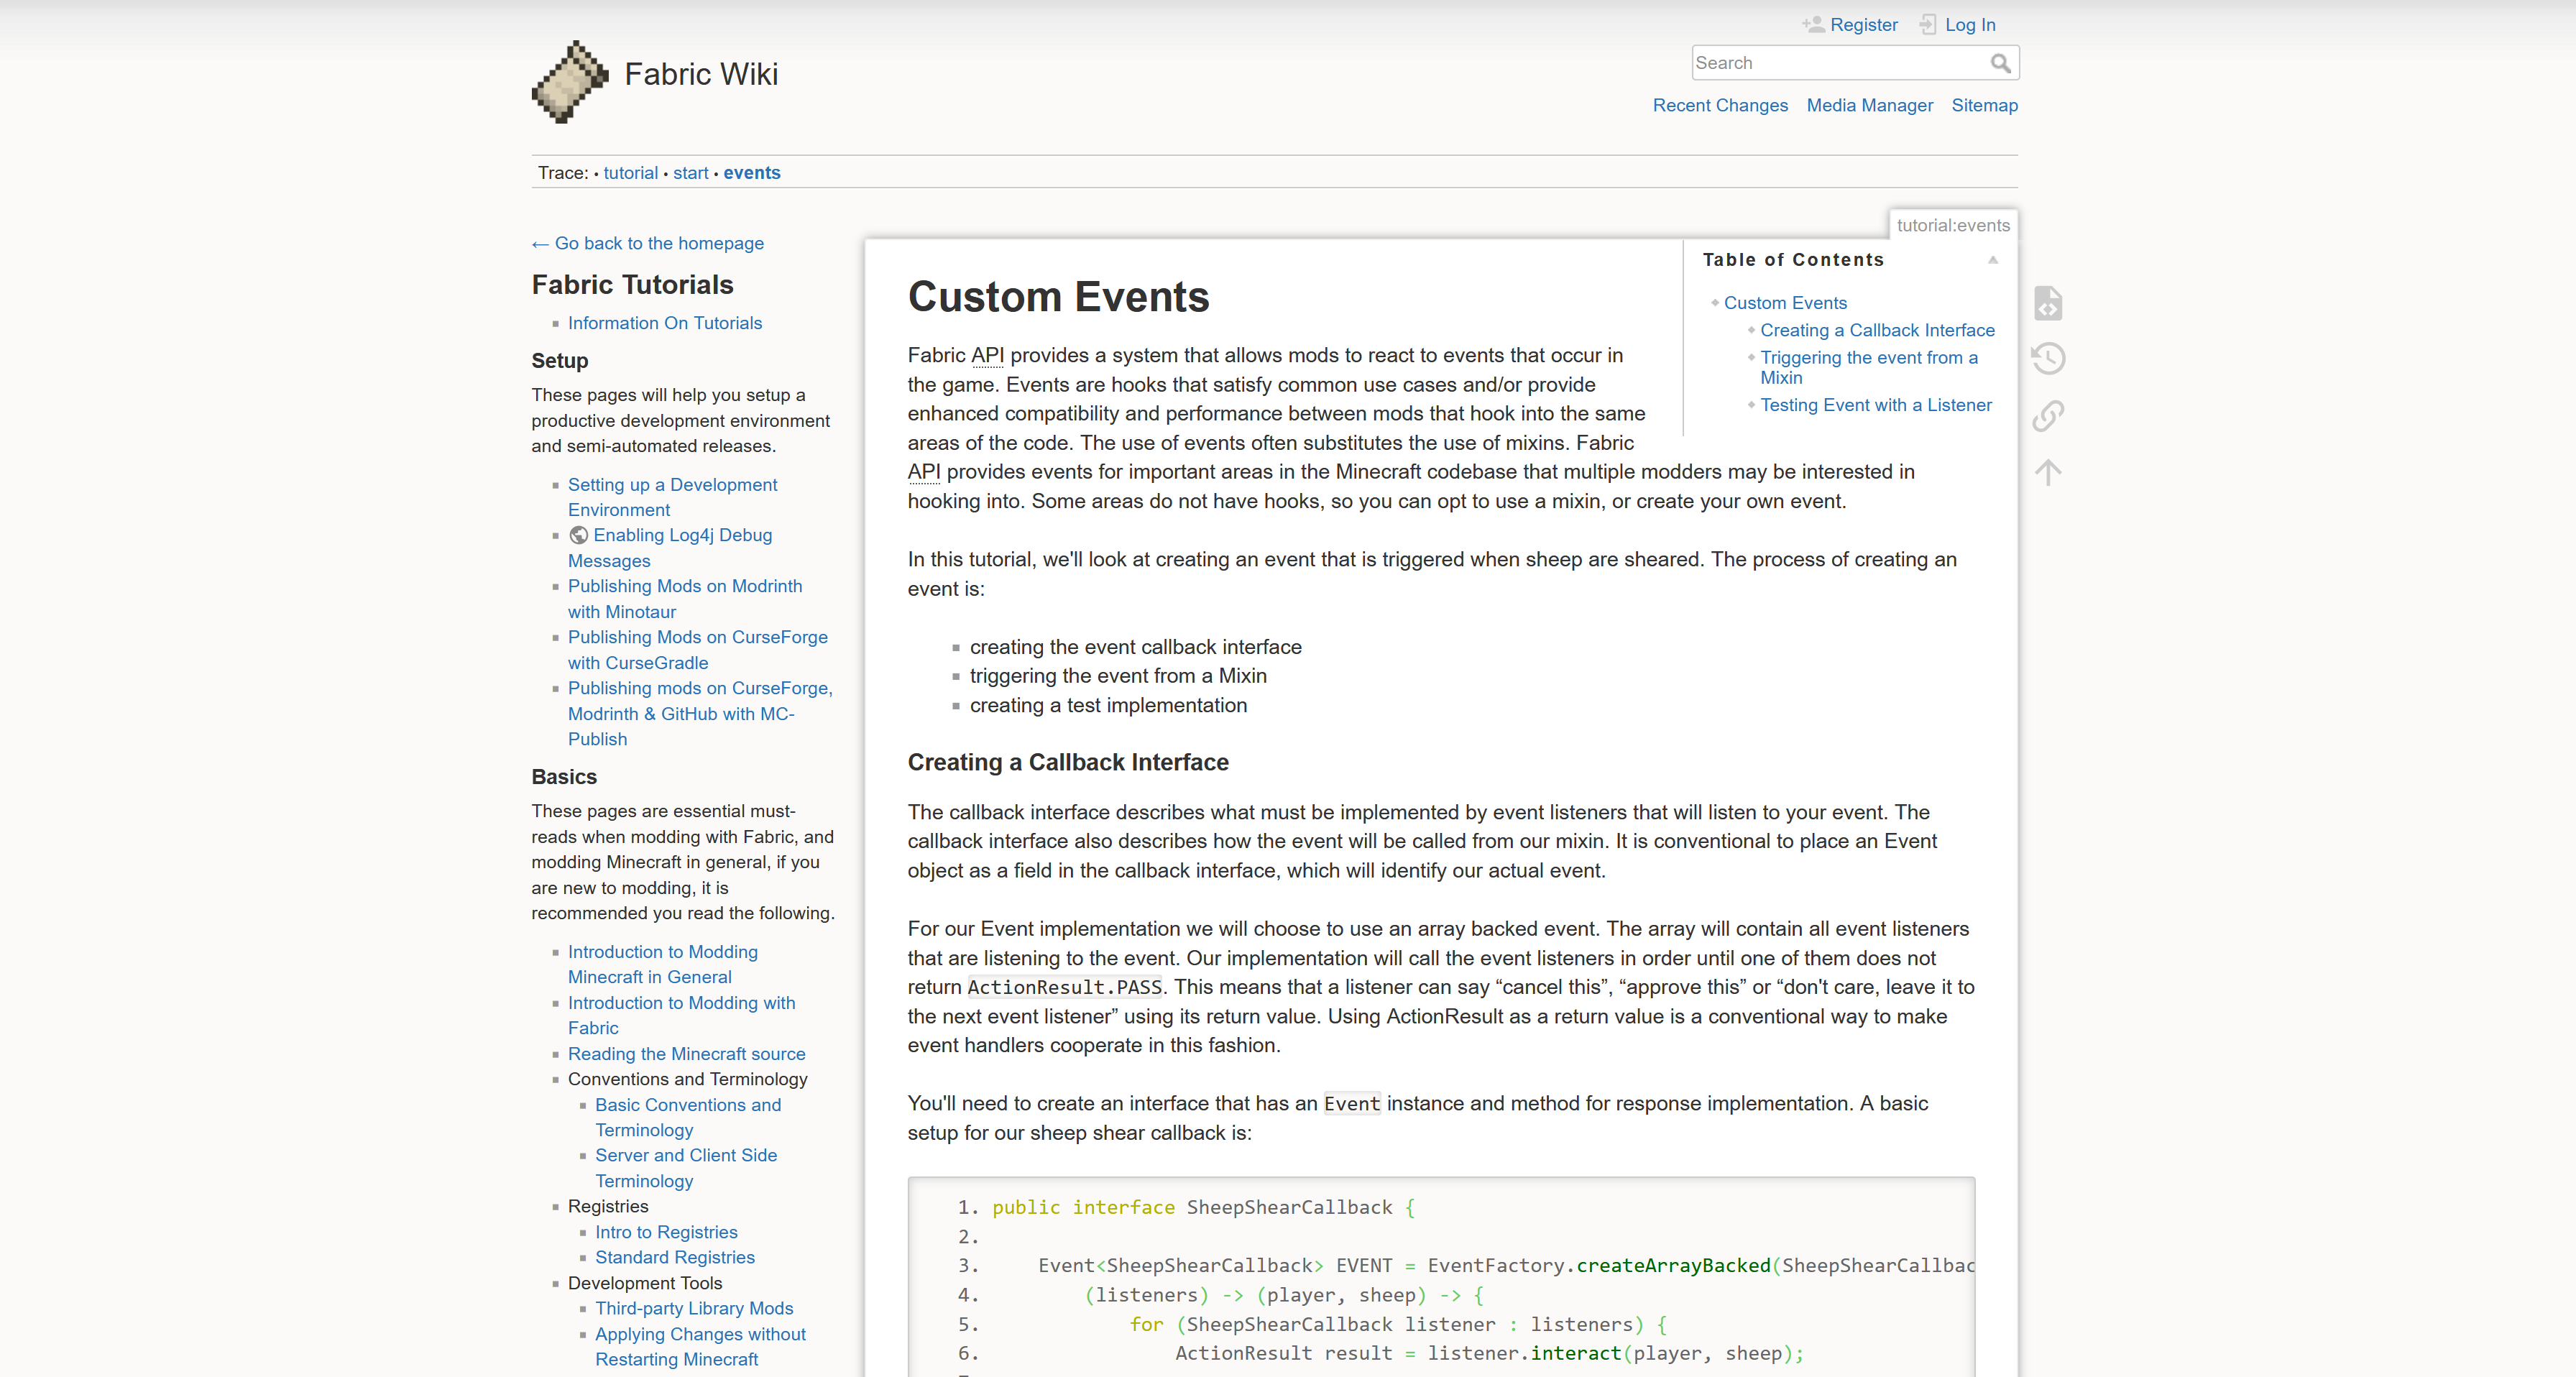Open Applying Changes without Restarting Minecraft
The height and width of the screenshot is (1377, 2576).
click(700, 1347)
